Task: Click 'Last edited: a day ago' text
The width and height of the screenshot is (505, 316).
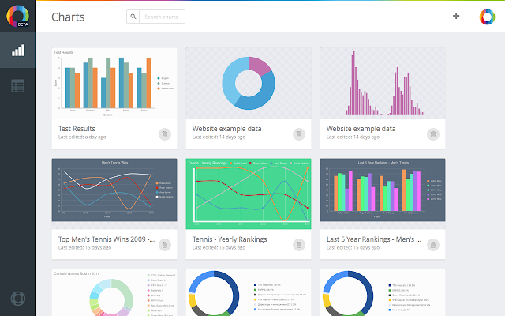Action: (82, 137)
